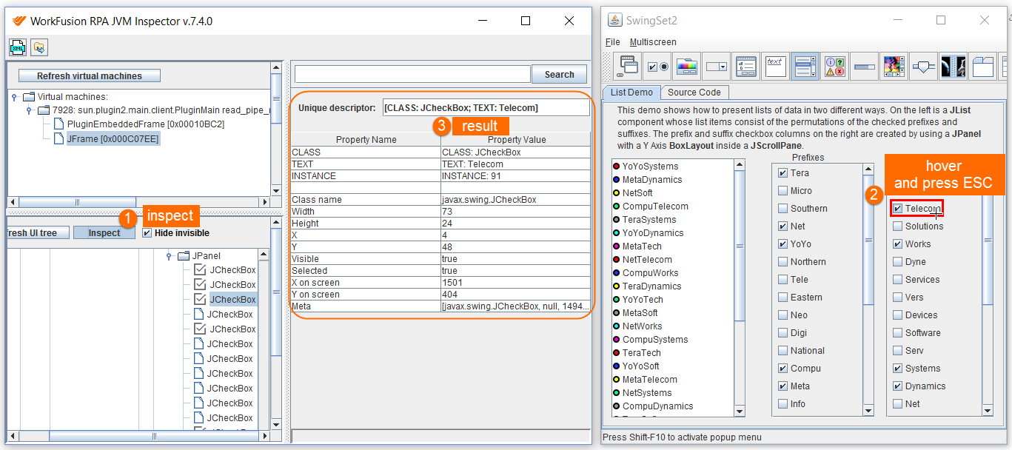Check the Devices suffix checkbox

pos(897,315)
